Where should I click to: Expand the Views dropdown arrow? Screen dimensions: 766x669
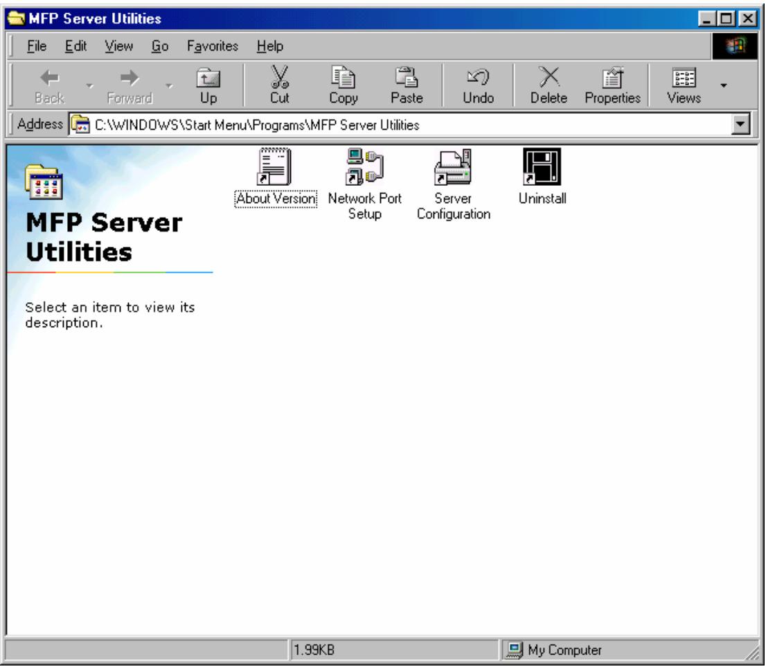(724, 85)
